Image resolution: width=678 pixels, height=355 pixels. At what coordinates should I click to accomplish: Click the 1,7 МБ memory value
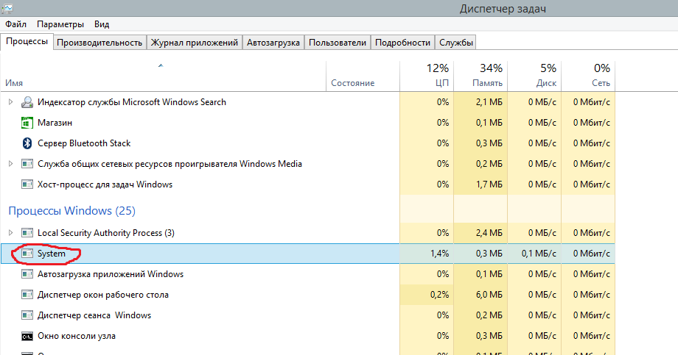489,184
